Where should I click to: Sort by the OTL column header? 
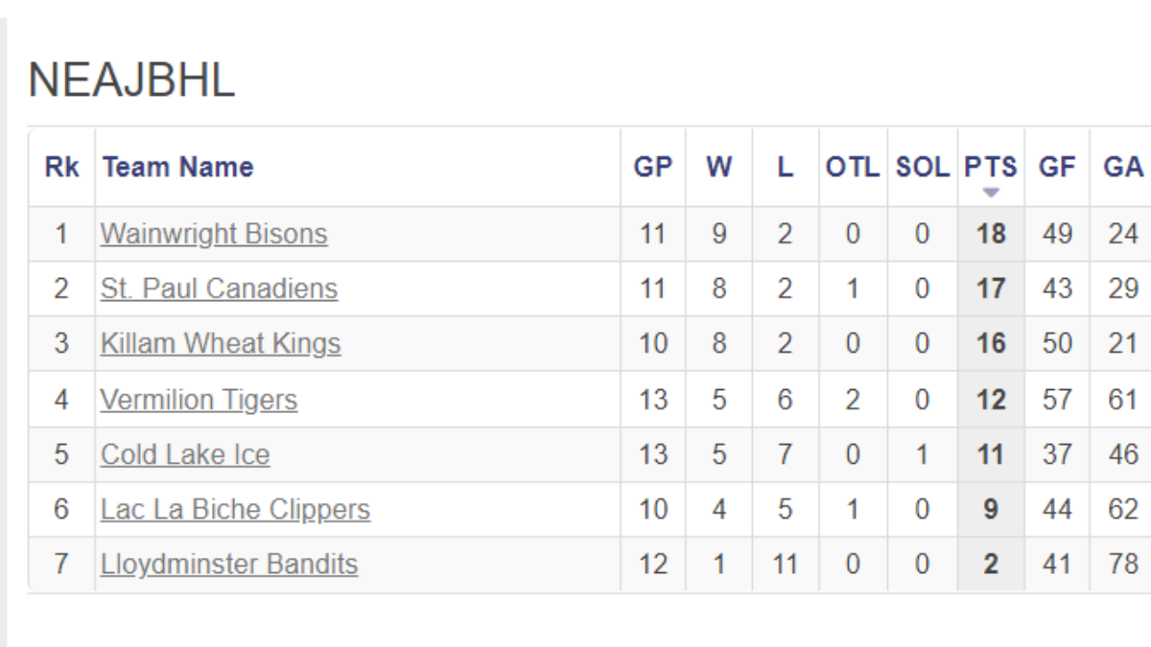pos(852,167)
